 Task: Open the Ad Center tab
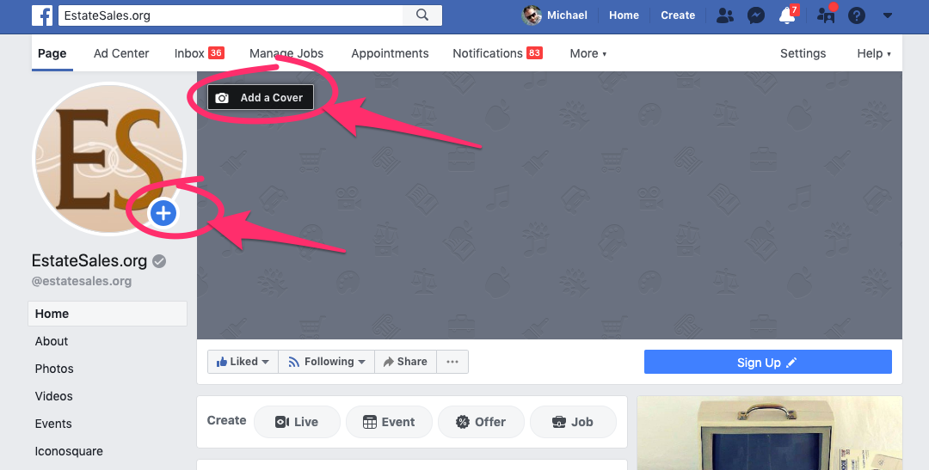[121, 53]
